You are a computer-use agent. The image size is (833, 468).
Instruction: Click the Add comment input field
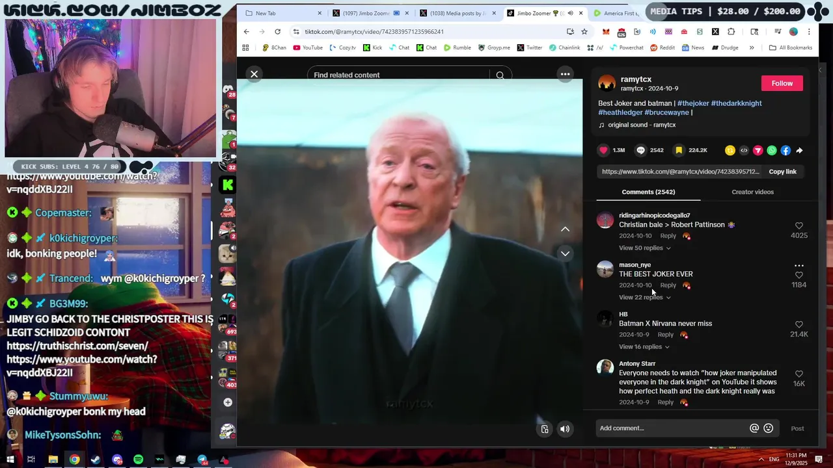coord(672,428)
